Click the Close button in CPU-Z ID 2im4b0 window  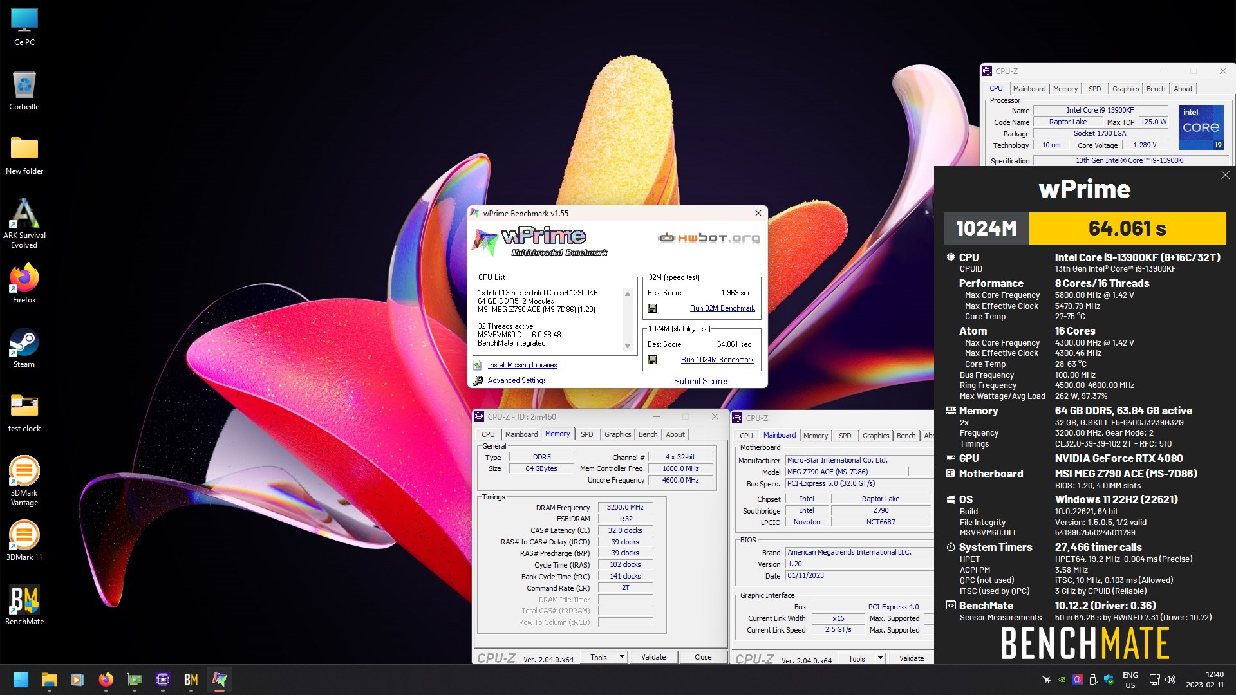point(703,657)
